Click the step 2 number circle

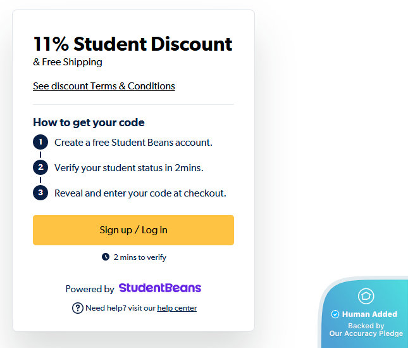point(40,167)
